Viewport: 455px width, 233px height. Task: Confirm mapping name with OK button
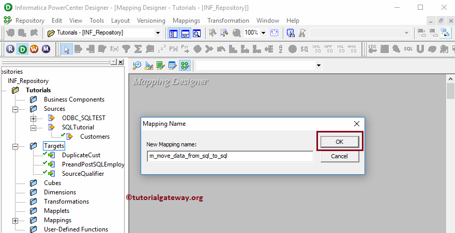[340, 142]
